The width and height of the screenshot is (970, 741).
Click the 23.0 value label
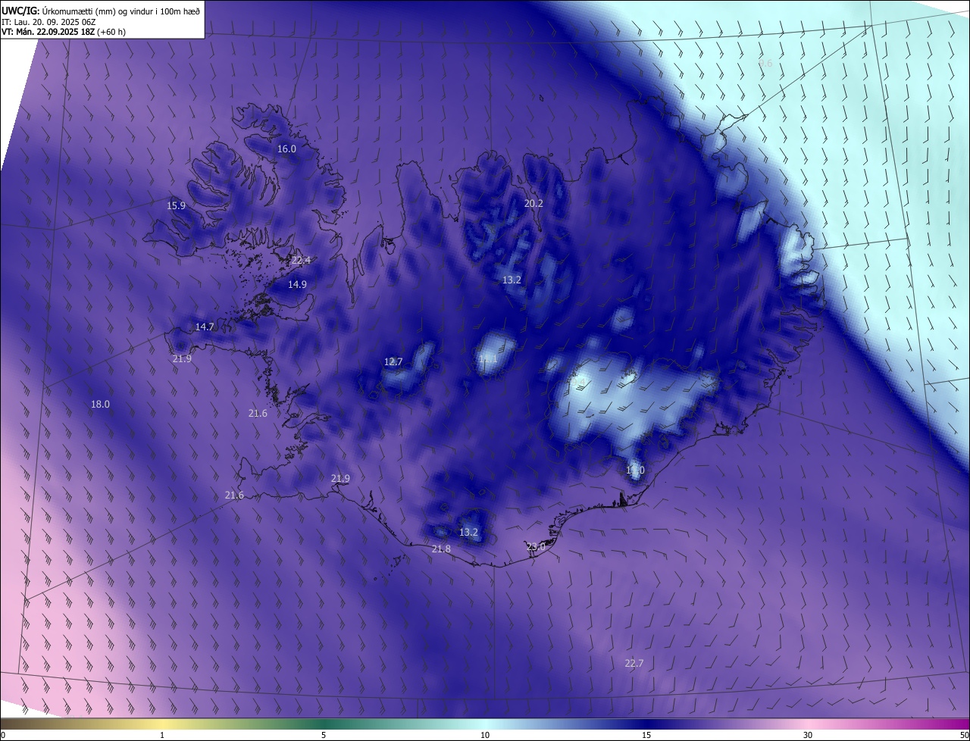point(536,547)
